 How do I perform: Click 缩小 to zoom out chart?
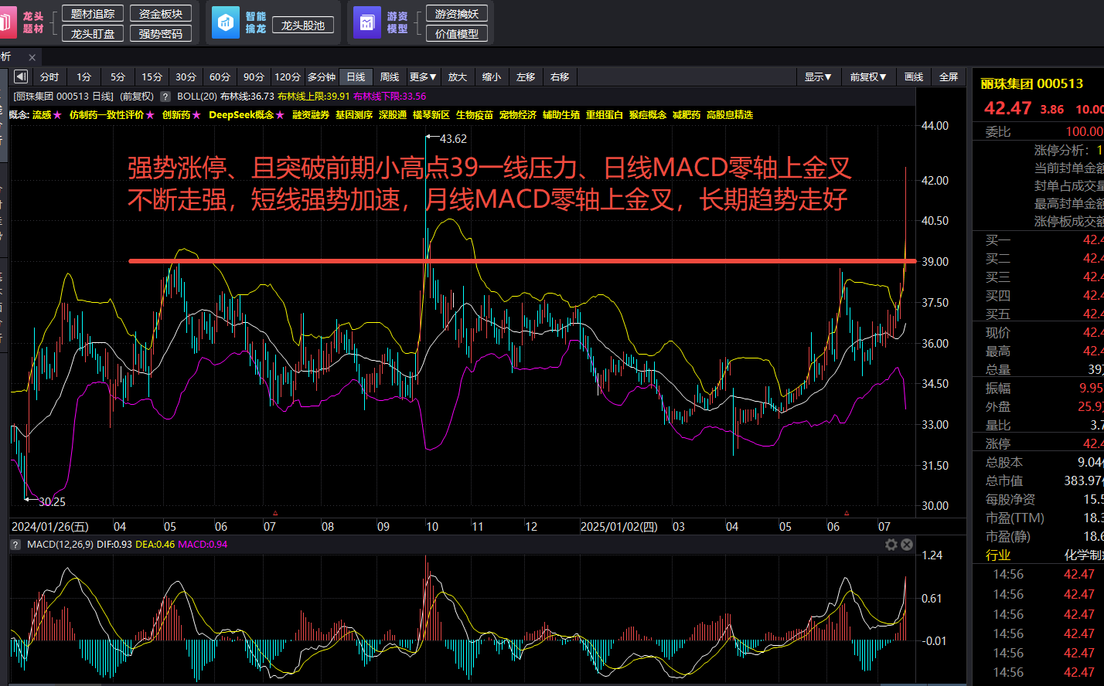click(x=492, y=77)
